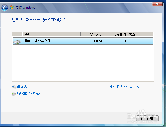Click the 刷新(R) link
166x127 pixels.
(22, 86)
